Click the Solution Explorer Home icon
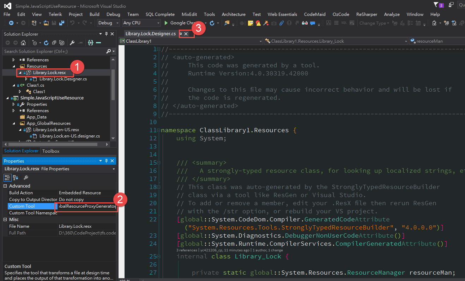Image resolution: width=465 pixels, height=281 pixels. click(23, 43)
